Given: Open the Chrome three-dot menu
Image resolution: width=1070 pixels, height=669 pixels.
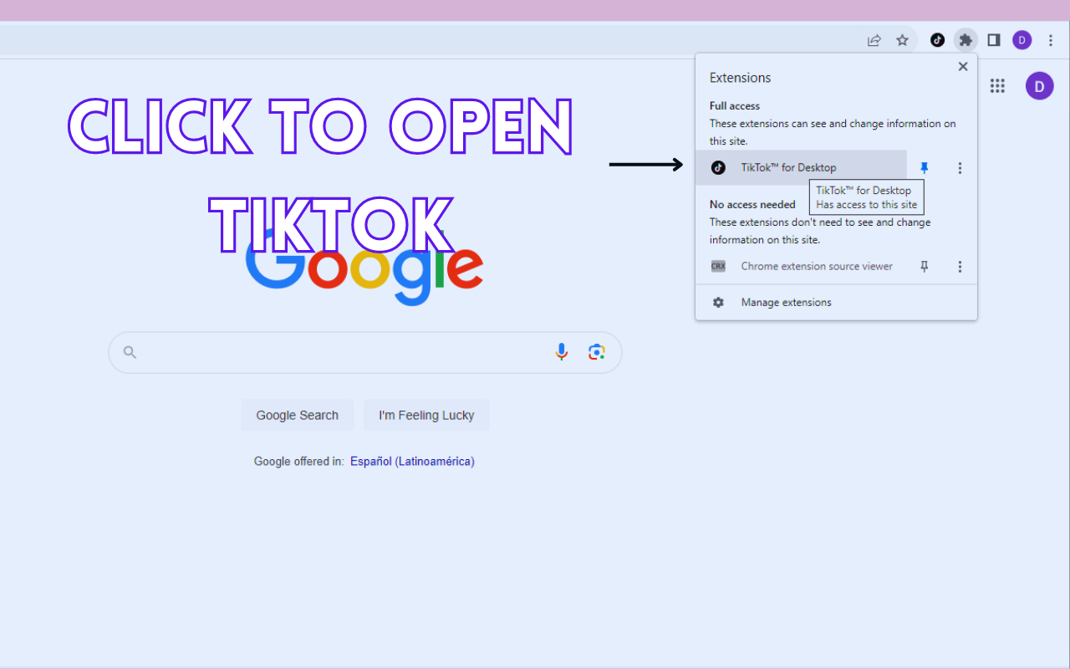Looking at the screenshot, I should (x=1051, y=40).
